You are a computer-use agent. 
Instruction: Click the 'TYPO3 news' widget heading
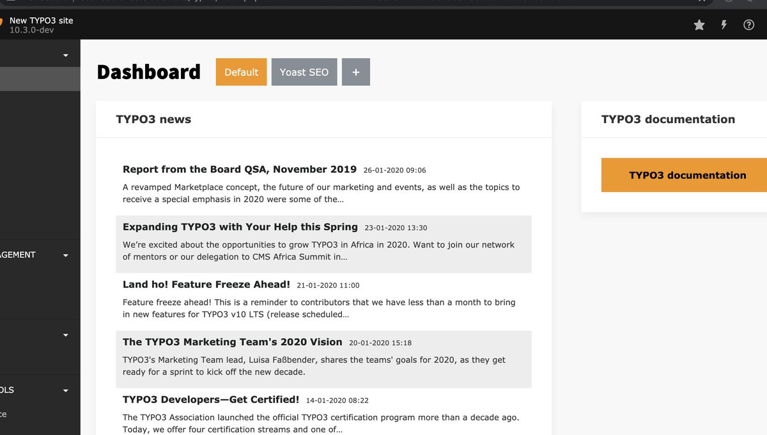[153, 119]
